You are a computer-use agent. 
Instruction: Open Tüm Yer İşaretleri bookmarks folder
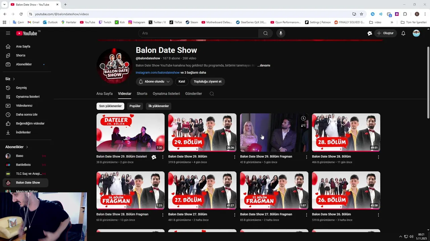tap(414, 22)
